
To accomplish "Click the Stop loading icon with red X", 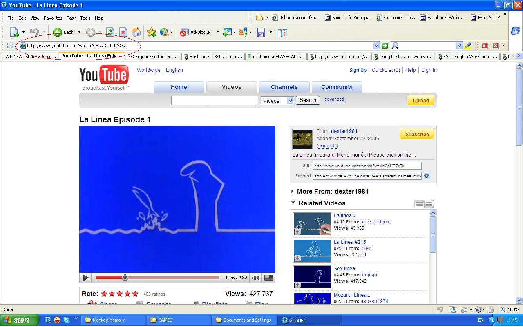I will pyautogui.click(x=123, y=32).
